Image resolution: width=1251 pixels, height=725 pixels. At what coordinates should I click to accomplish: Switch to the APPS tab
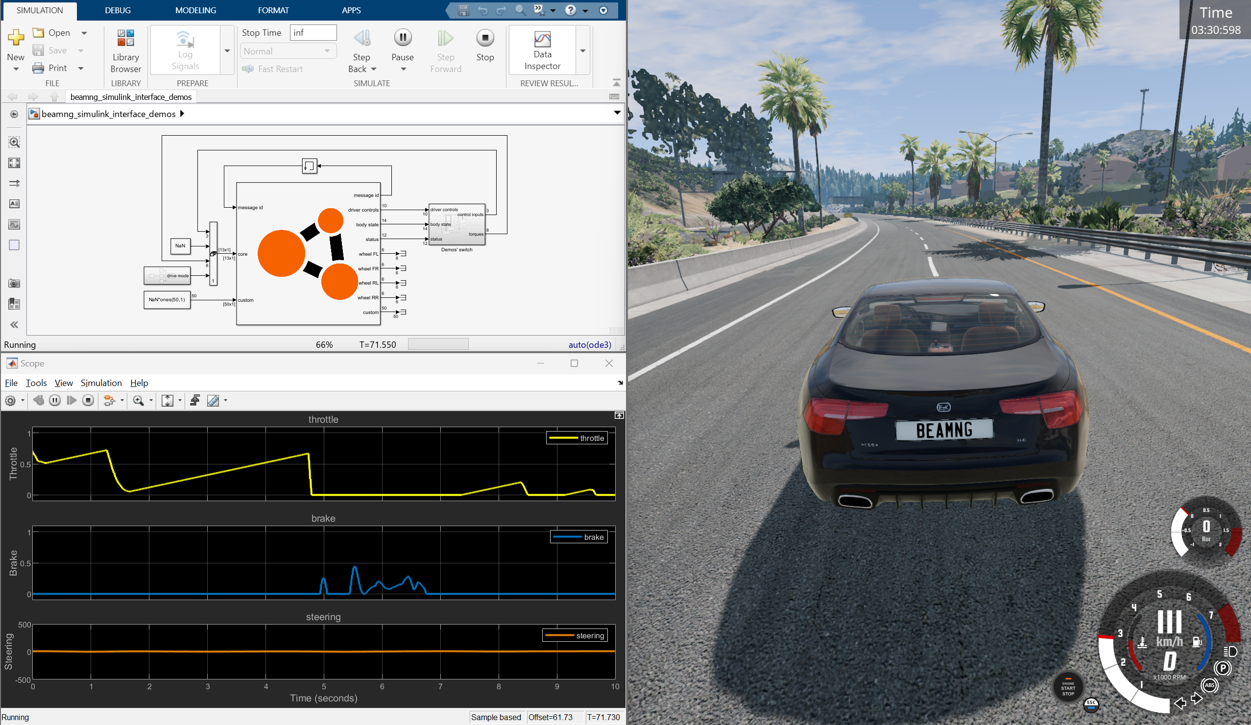(352, 10)
